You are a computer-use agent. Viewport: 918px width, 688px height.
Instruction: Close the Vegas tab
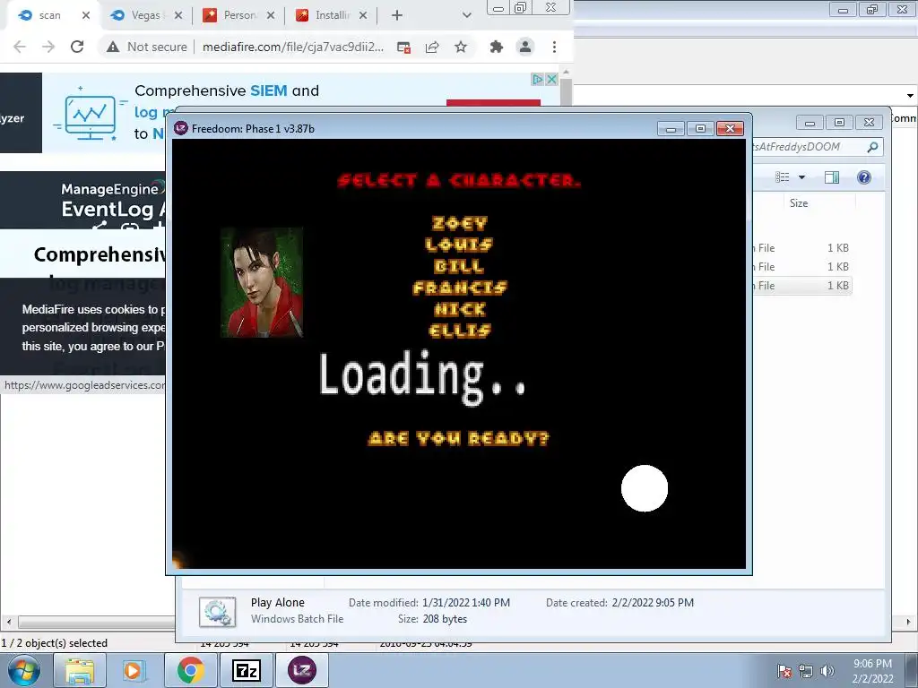click(178, 15)
